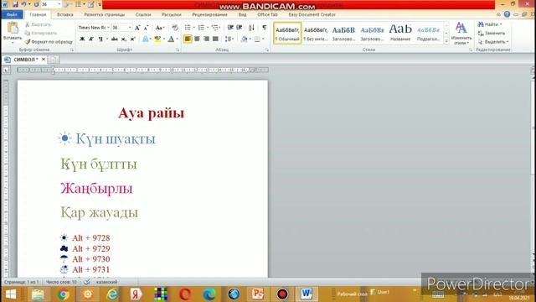The width and height of the screenshot is (536, 302).
Task: Toggle strikethrough (abc) formatting
Action: pos(115,39)
